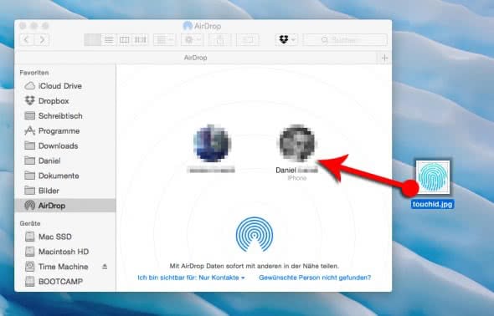Viewport: 494px width, 316px height.
Task: Click the Macintosh HD drive icon
Action: [x=29, y=252]
